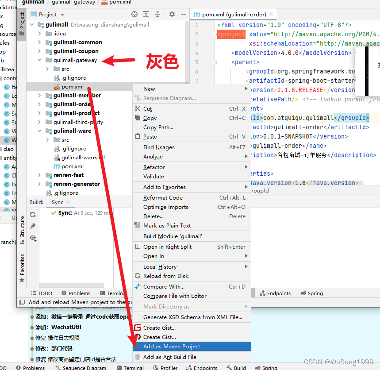380x370 pixels.
Task: Open the Profiler tab in bottom bar
Action: click(165, 368)
